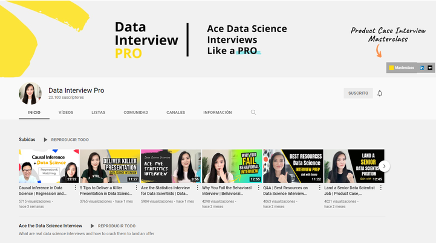Click the '4298 visualizaciones' text

(218, 201)
